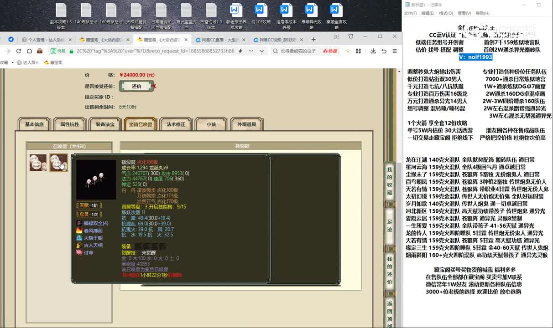The image size is (553, 328).
Task: Open the 月10E攻略 document on desktop
Action: point(261,16)
